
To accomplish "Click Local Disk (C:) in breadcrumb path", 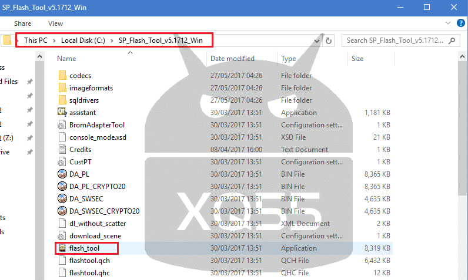I will coord(83,40).
